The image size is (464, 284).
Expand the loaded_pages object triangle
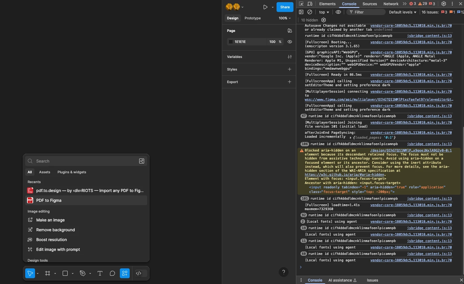(x=351, y=138)
